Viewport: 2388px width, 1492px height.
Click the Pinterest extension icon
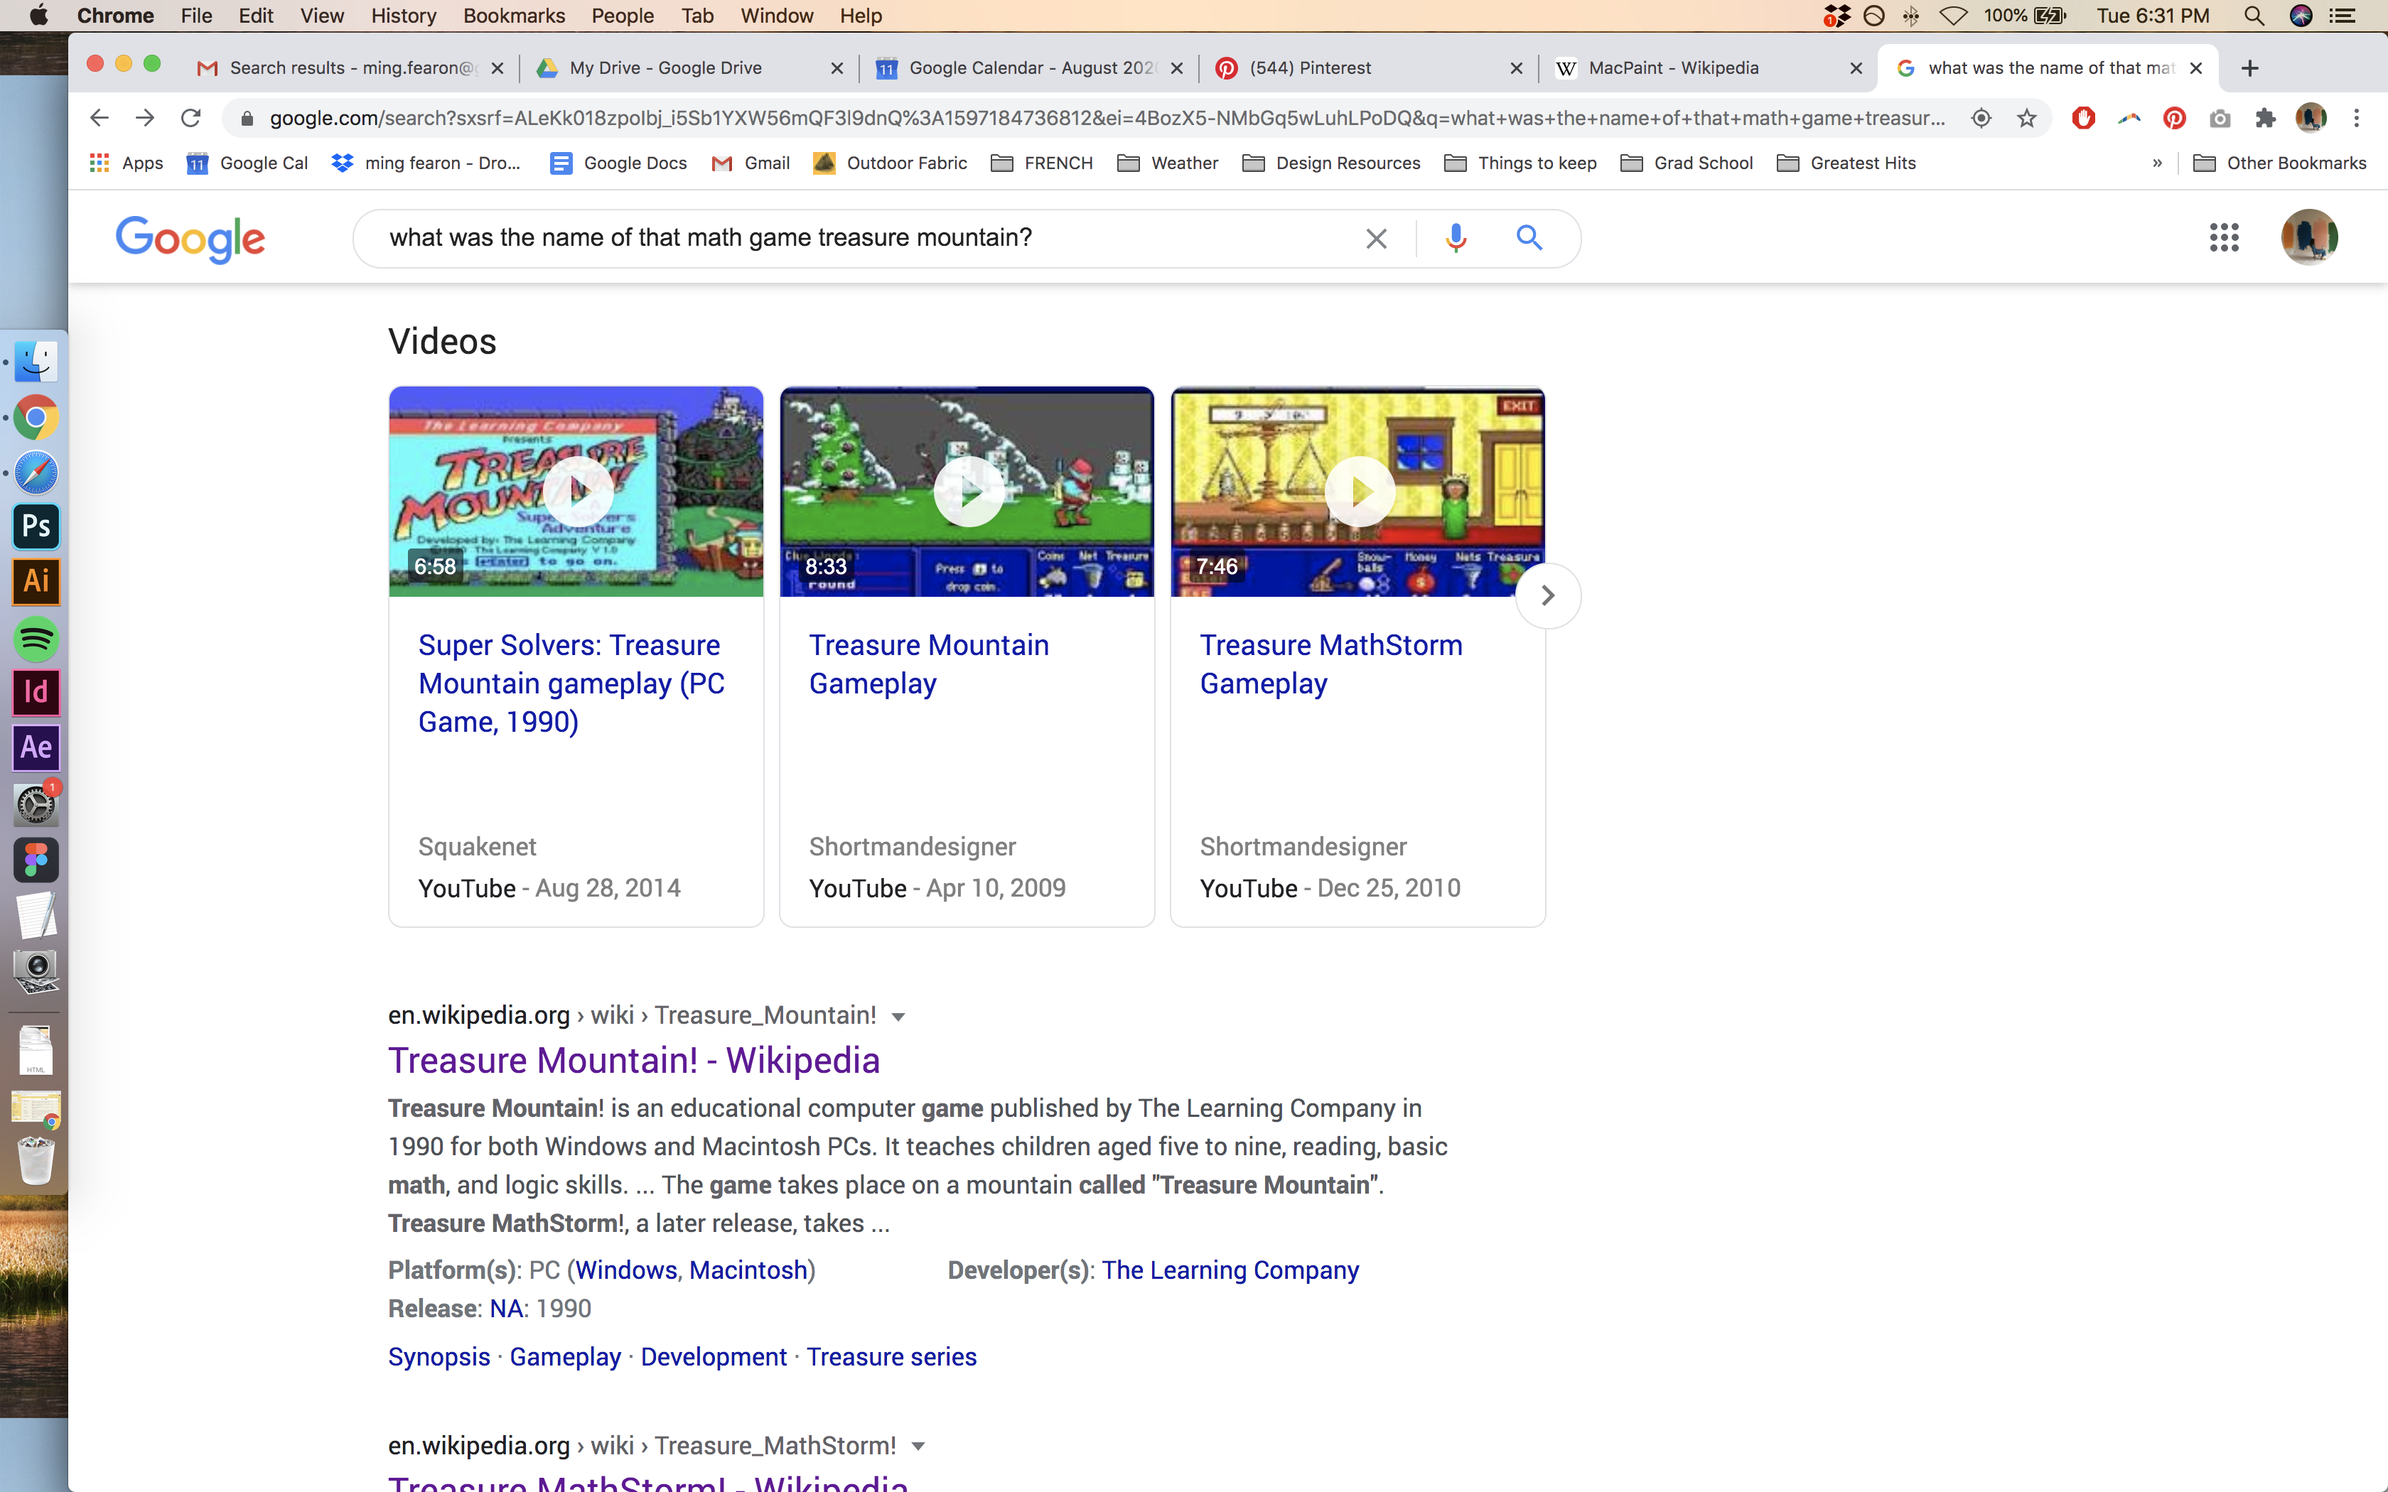[2174, 119]
